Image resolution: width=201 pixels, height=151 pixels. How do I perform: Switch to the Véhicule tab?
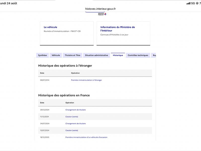pos(56,55)
